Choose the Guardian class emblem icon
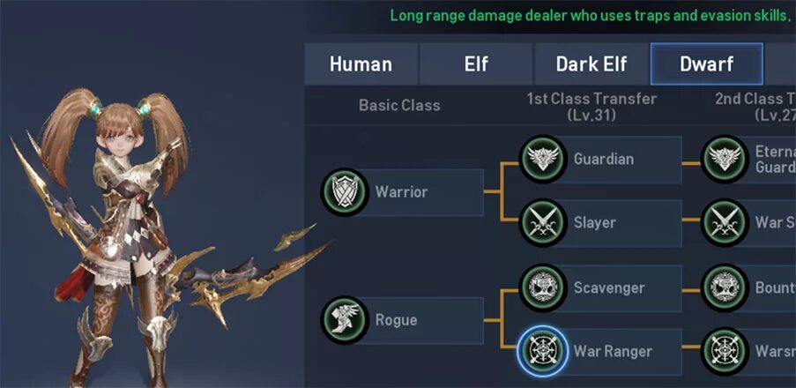796x388 pixels. pos(544,159)
